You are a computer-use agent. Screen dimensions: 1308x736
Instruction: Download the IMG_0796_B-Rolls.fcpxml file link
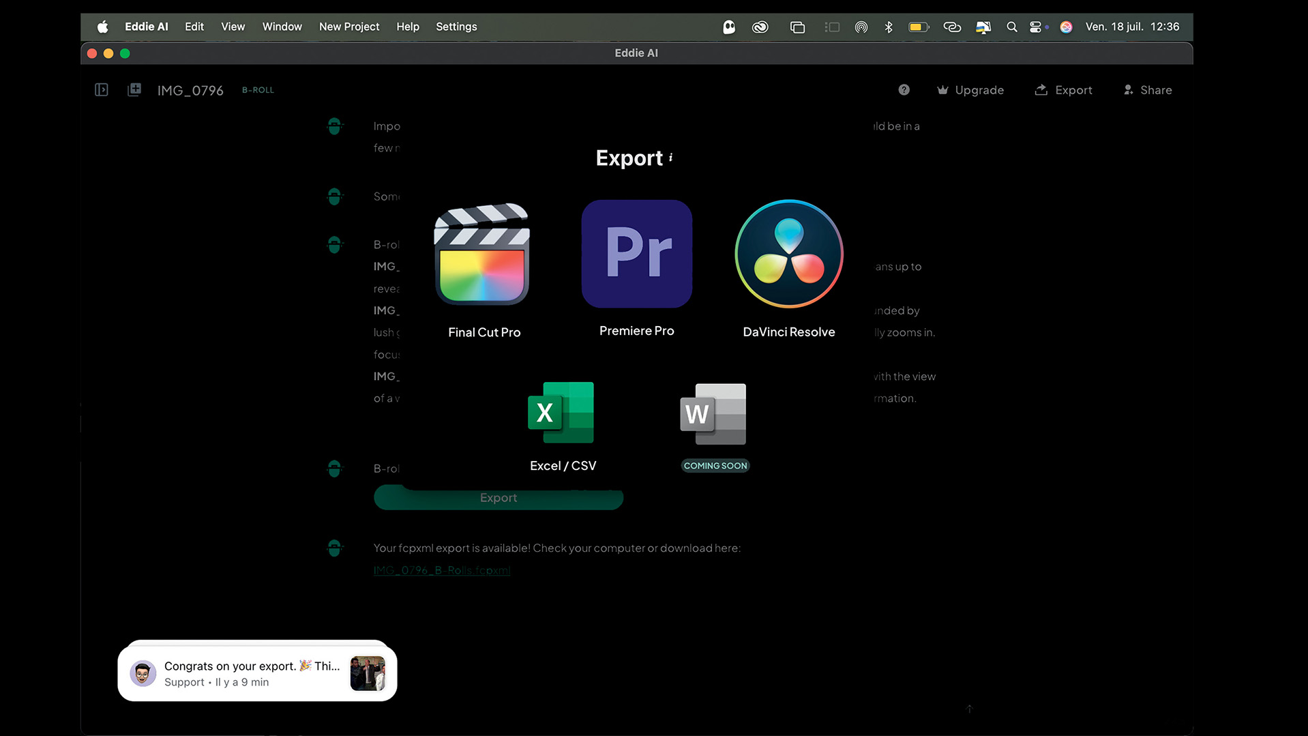point(442,570)
